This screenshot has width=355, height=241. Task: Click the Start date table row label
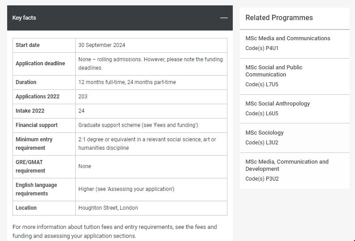(x=28, y=45)
